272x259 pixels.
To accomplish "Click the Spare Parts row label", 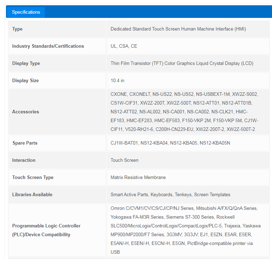I will (x=25, y=143).
